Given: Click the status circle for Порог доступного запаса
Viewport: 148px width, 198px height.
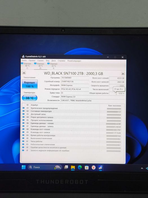Looking at the screenshot, I should pyautogui.click(x=23, y=117).
